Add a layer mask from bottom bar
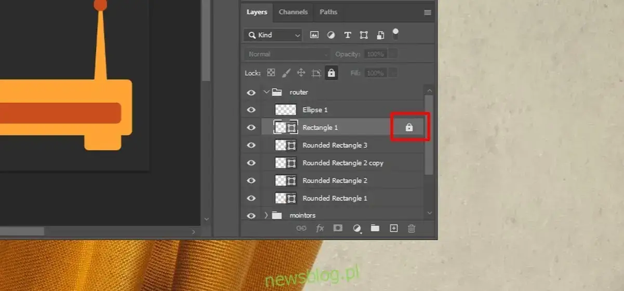Screen dimensions: 624x291 click(338, 228)
